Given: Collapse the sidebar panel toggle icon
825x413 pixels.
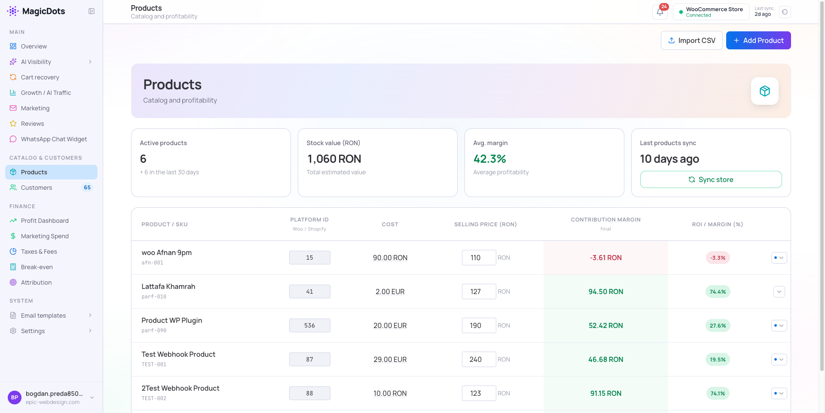Looking at the screenshot, I should [92, 11].
